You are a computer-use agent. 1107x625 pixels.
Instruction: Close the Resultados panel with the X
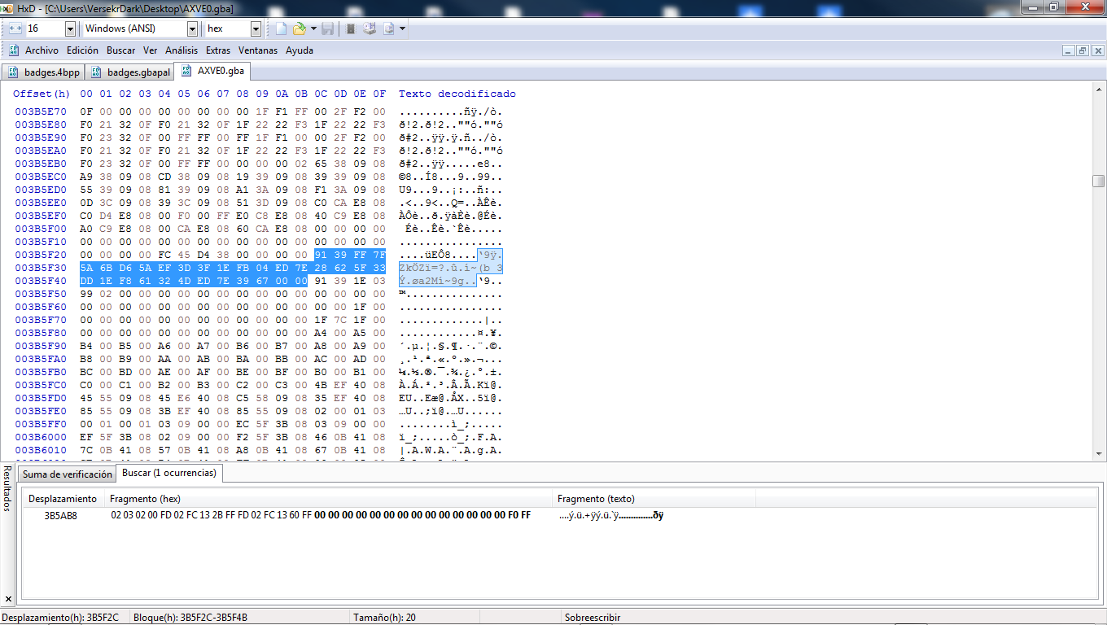click(x=8, y=600)
